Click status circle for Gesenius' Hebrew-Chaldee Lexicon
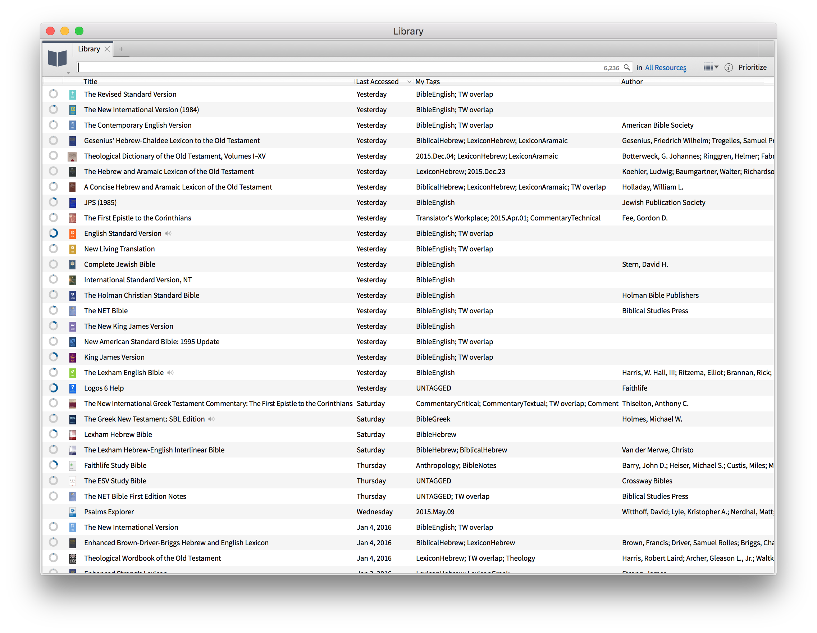The image size is (817, 633). (x=54, y=140)
